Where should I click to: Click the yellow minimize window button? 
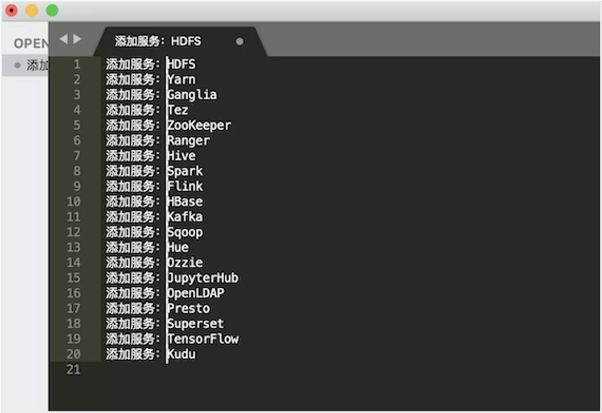(x=32, y=10)
